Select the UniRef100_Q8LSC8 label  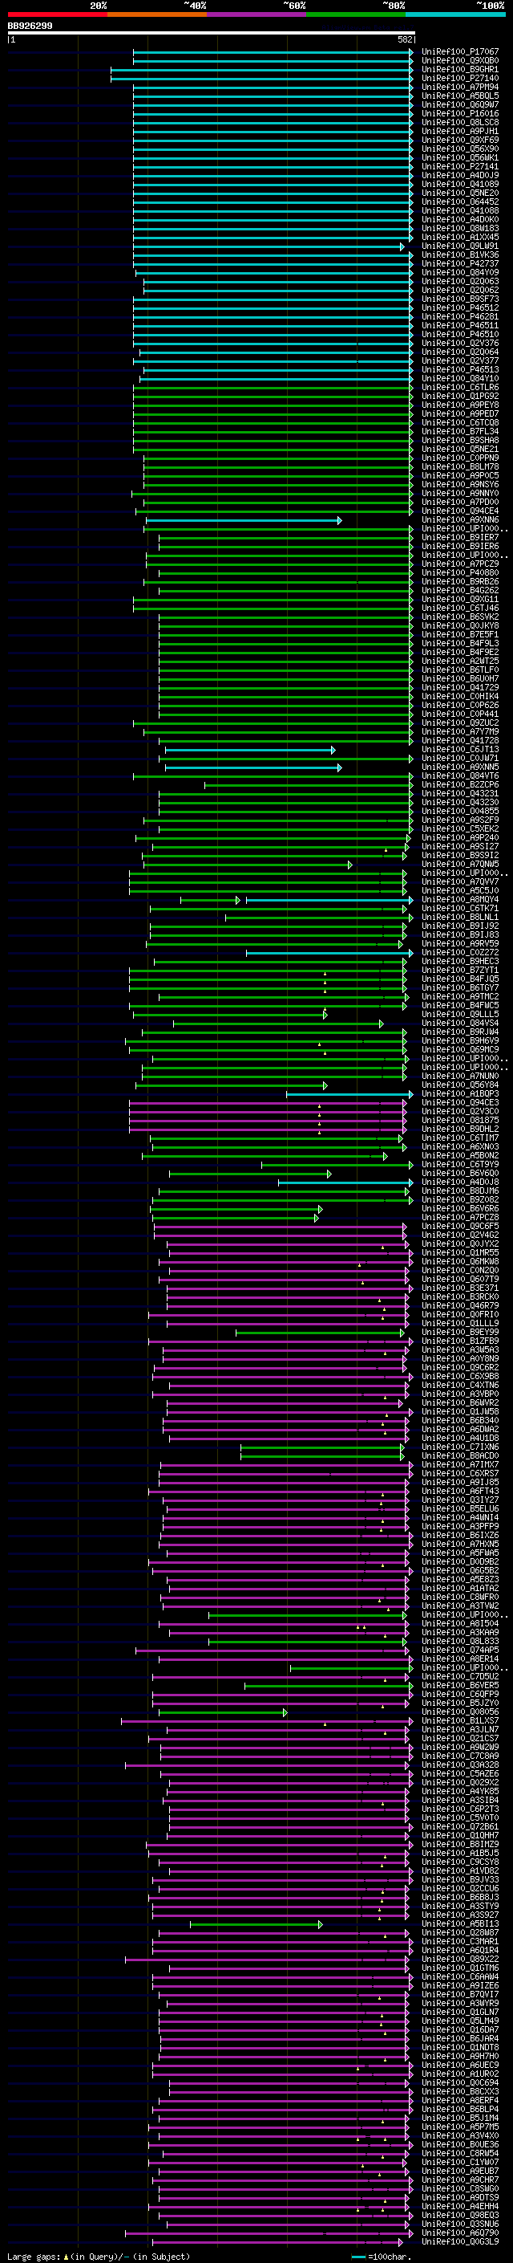[x=460, y=122]
